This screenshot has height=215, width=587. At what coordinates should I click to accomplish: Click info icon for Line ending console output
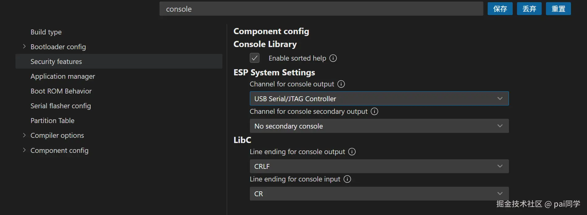click(x=352, y=152)
